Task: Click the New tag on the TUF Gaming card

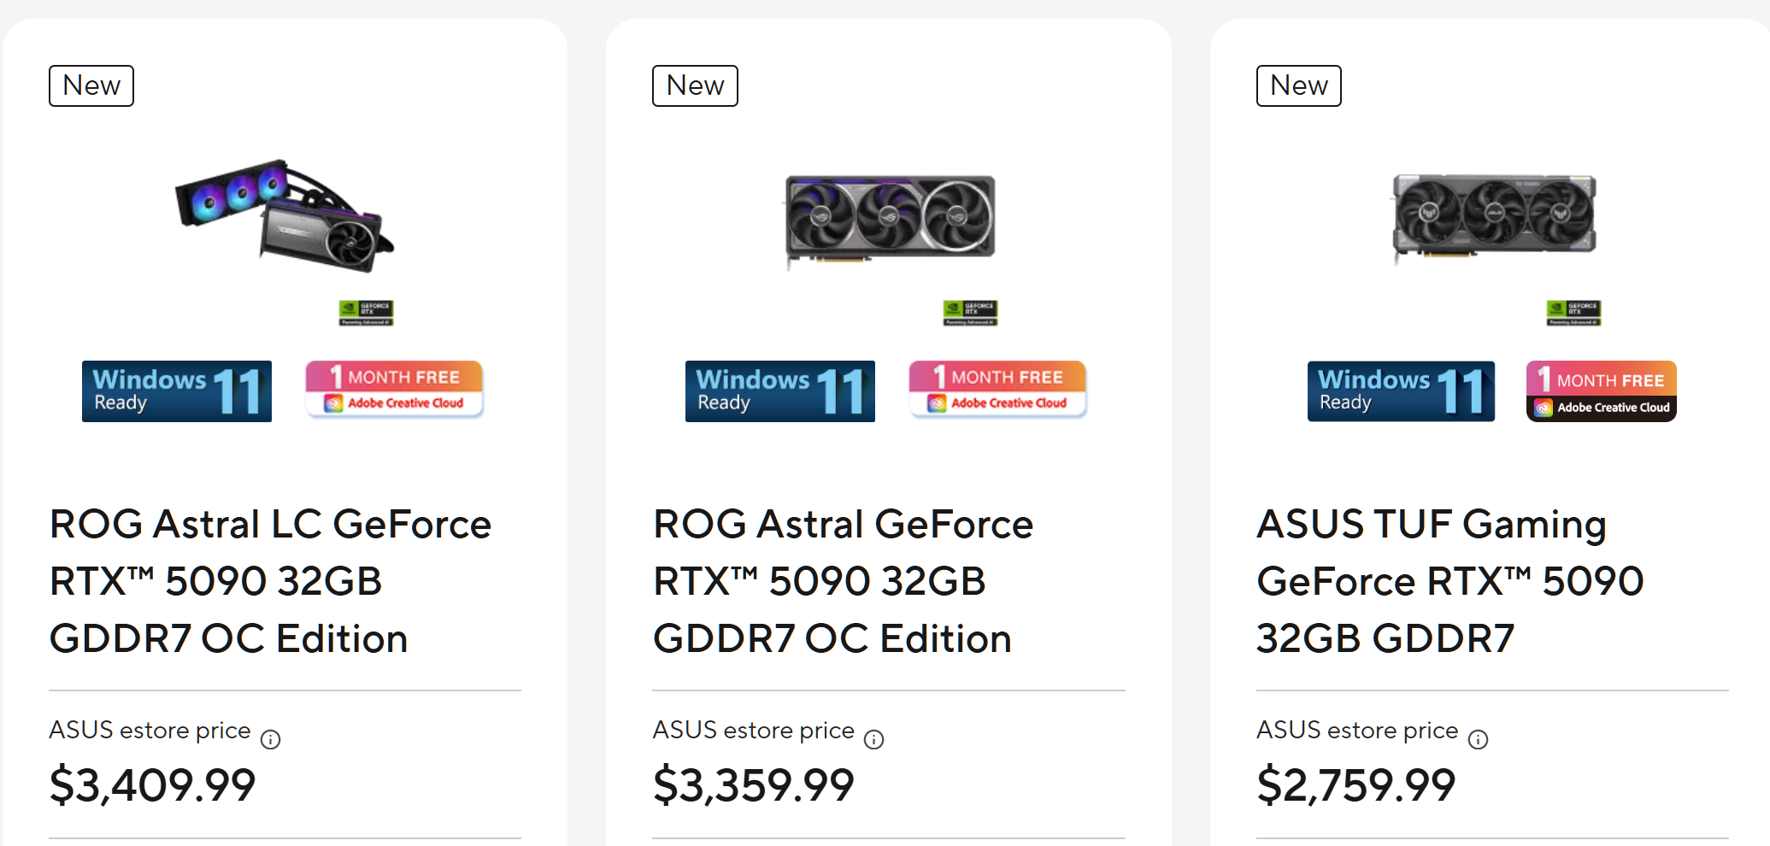Action: [x=1298, y=85]
